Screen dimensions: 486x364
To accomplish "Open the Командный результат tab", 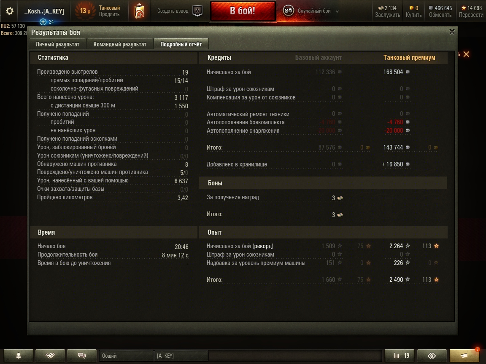I will (120, 44).
